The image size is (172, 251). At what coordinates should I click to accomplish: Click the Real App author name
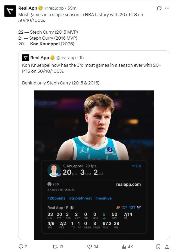[28, 8]
